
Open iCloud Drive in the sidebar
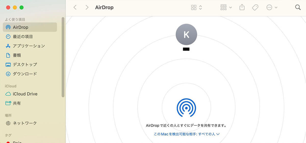click(30, 94)
